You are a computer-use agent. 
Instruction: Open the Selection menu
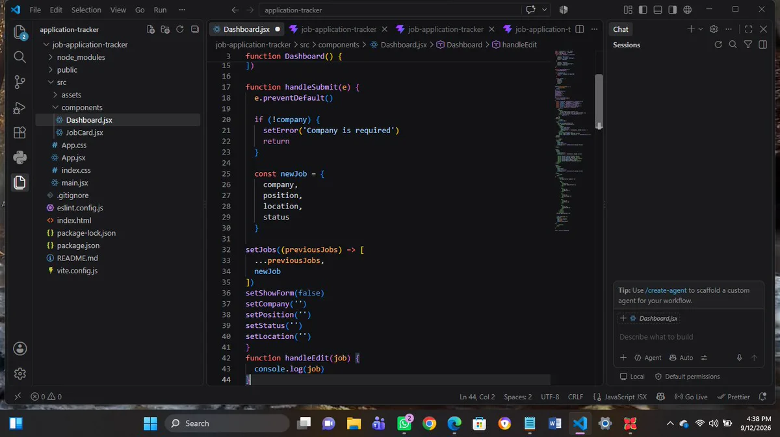point(86,10)
